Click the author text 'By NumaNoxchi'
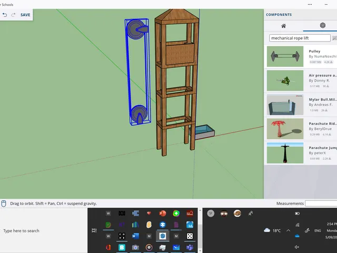 323,56
